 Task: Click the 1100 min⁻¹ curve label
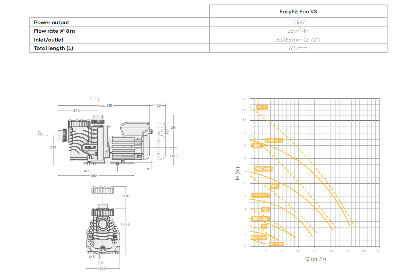coord(259,238)
